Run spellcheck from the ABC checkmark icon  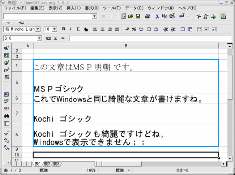coord(7,101)
